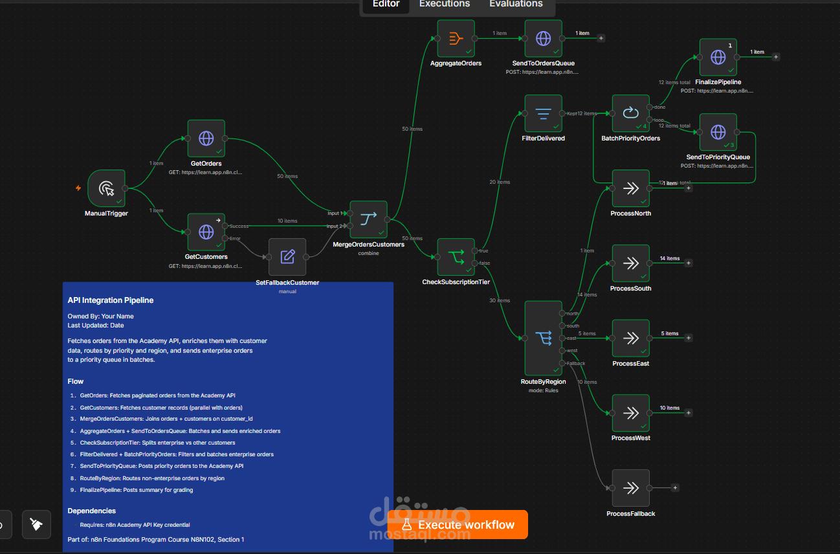Select the ProcessFallback node
The width and height of the screenshot is (840, 554).
pyautogui.click(x=630, y=488)
